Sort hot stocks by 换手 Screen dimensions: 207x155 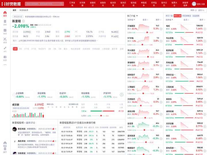(158, 20)
